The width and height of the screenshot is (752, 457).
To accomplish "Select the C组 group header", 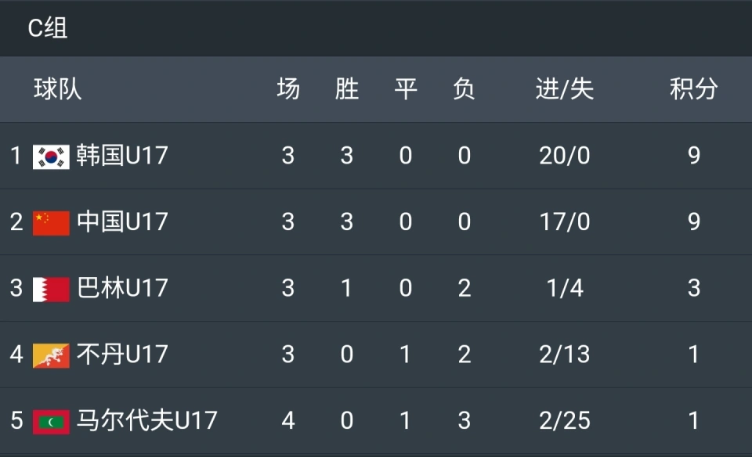I will (x=48, y=28).
